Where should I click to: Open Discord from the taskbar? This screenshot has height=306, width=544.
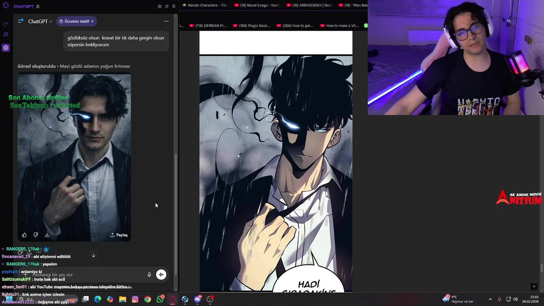click(198, 299)
